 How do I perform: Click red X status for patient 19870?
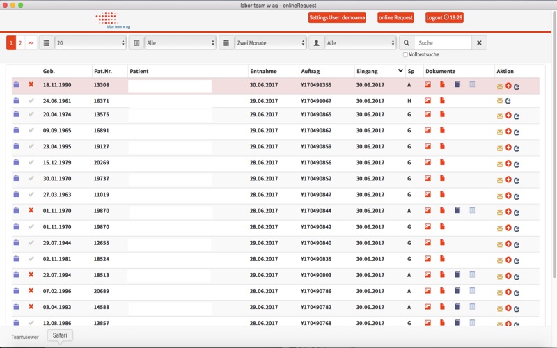pyautogui.click(x=31, y=210)
